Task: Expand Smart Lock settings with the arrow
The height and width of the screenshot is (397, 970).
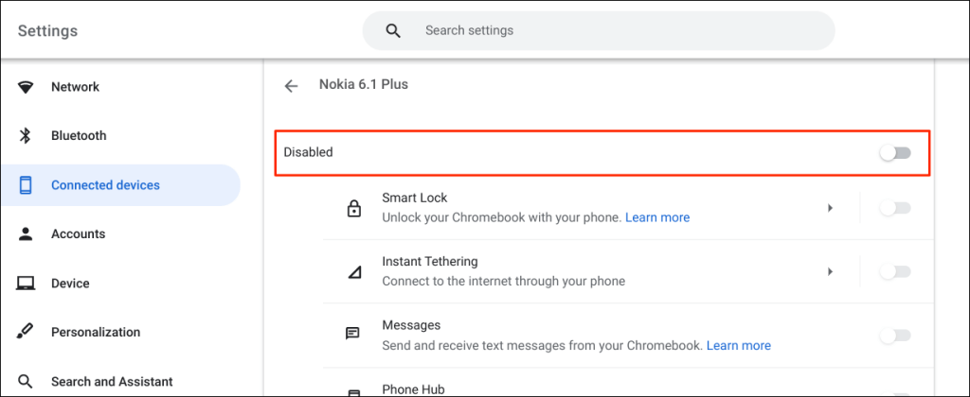Action: pos(831,208)
